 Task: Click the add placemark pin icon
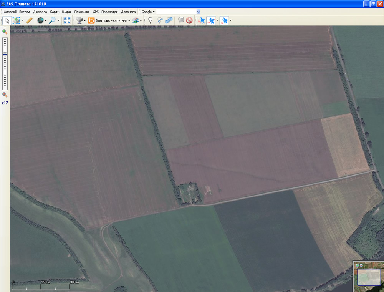(x=150, y=20)
